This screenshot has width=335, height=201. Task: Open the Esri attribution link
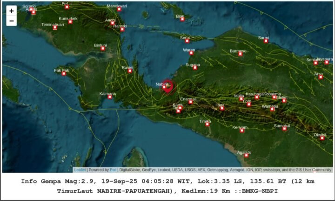pos(113,170)
